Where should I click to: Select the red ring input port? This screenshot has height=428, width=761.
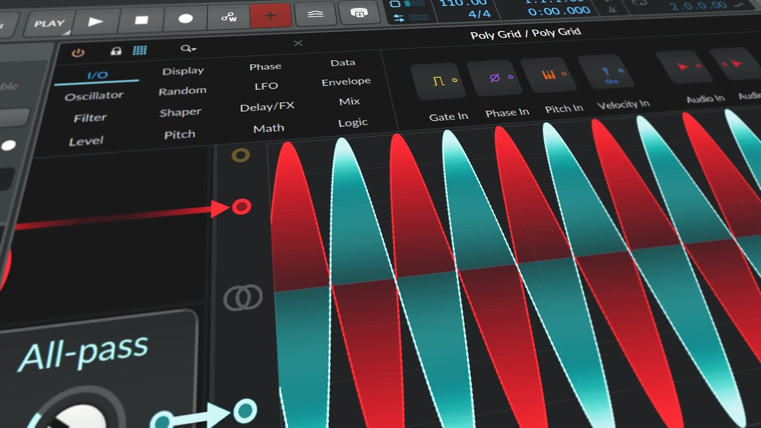tap(241, 207)
